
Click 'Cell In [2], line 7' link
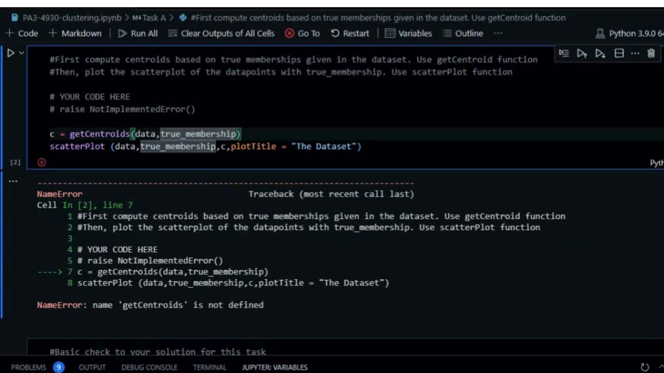tap(85, 205)
